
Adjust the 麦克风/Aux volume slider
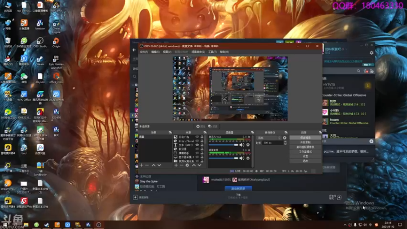tap(223, 145)
